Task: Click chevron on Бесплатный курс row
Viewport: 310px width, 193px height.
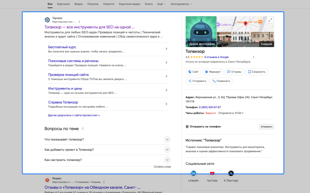Action: pos(166,49)
